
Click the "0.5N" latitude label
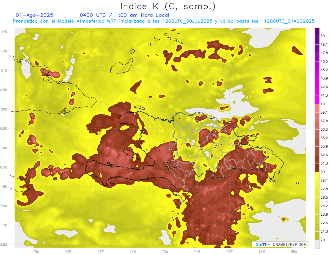(4, 90)
